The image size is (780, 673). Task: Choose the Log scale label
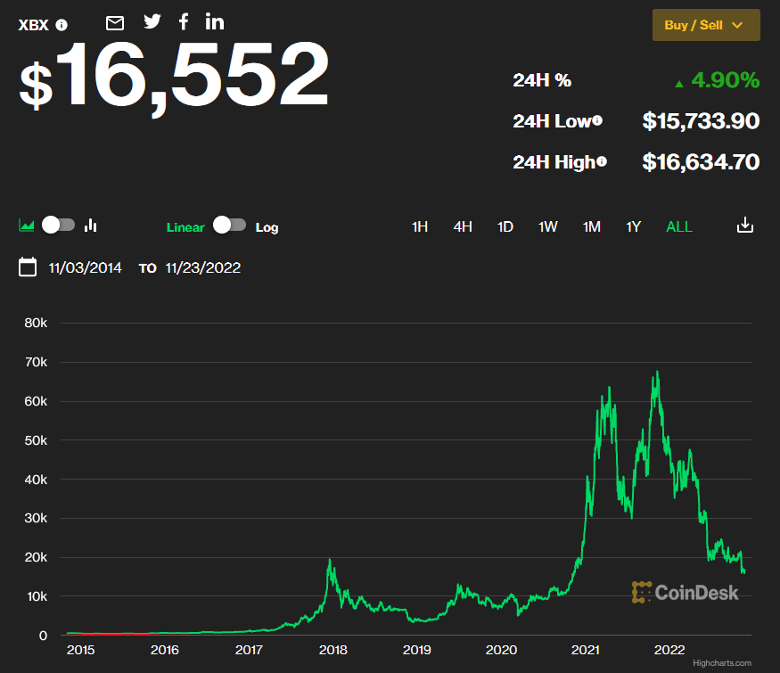tap(267, 228)
